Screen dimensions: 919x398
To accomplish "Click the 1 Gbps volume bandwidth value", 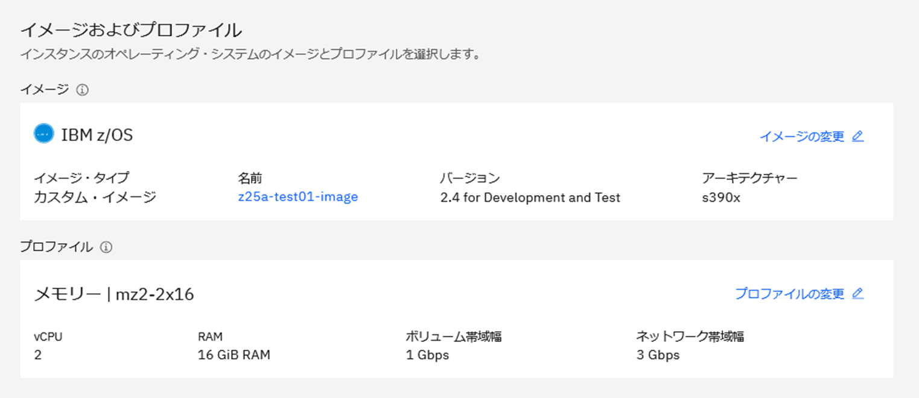I will (x=428, y=355).
